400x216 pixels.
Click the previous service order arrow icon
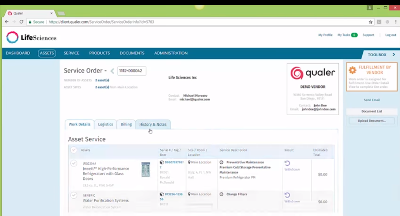[112, 71]
